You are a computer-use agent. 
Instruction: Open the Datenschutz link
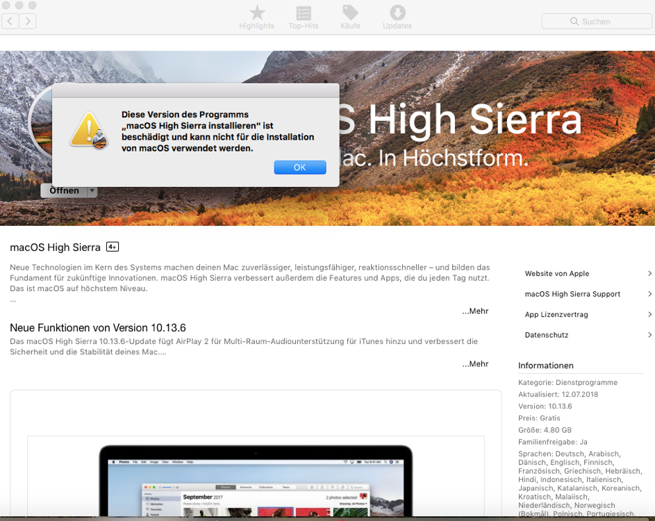tap(547, 335)
